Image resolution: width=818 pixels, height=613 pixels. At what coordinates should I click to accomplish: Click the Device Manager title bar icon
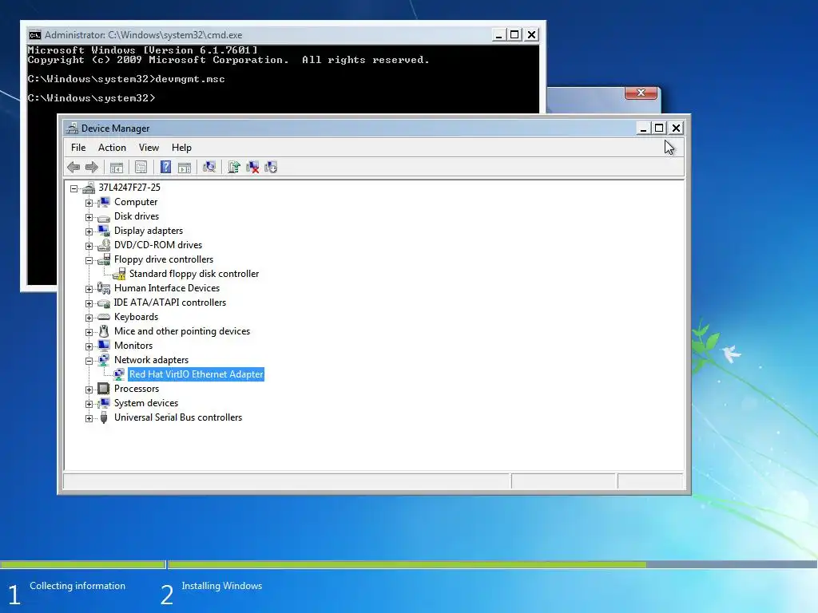point(73,129)
